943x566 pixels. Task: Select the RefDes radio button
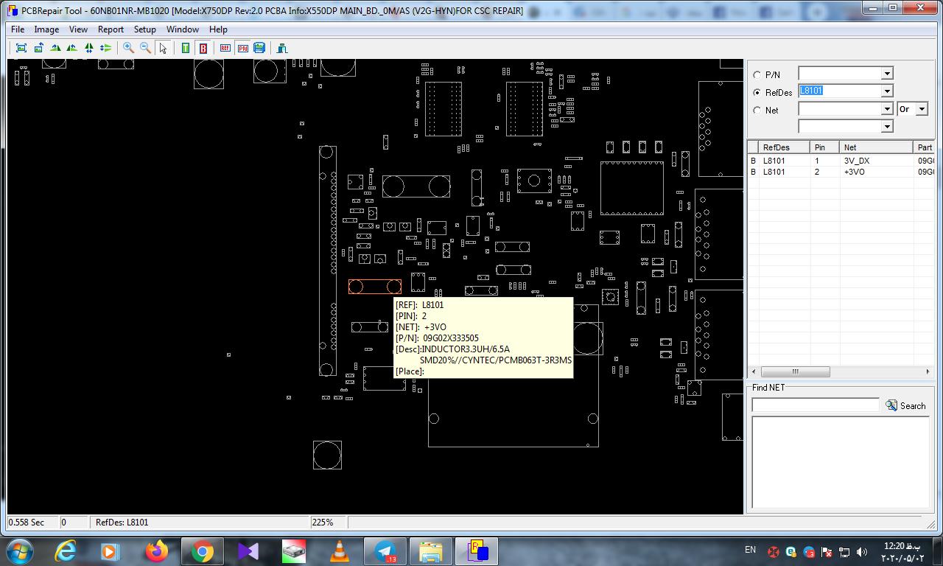(x=757, y=93)
